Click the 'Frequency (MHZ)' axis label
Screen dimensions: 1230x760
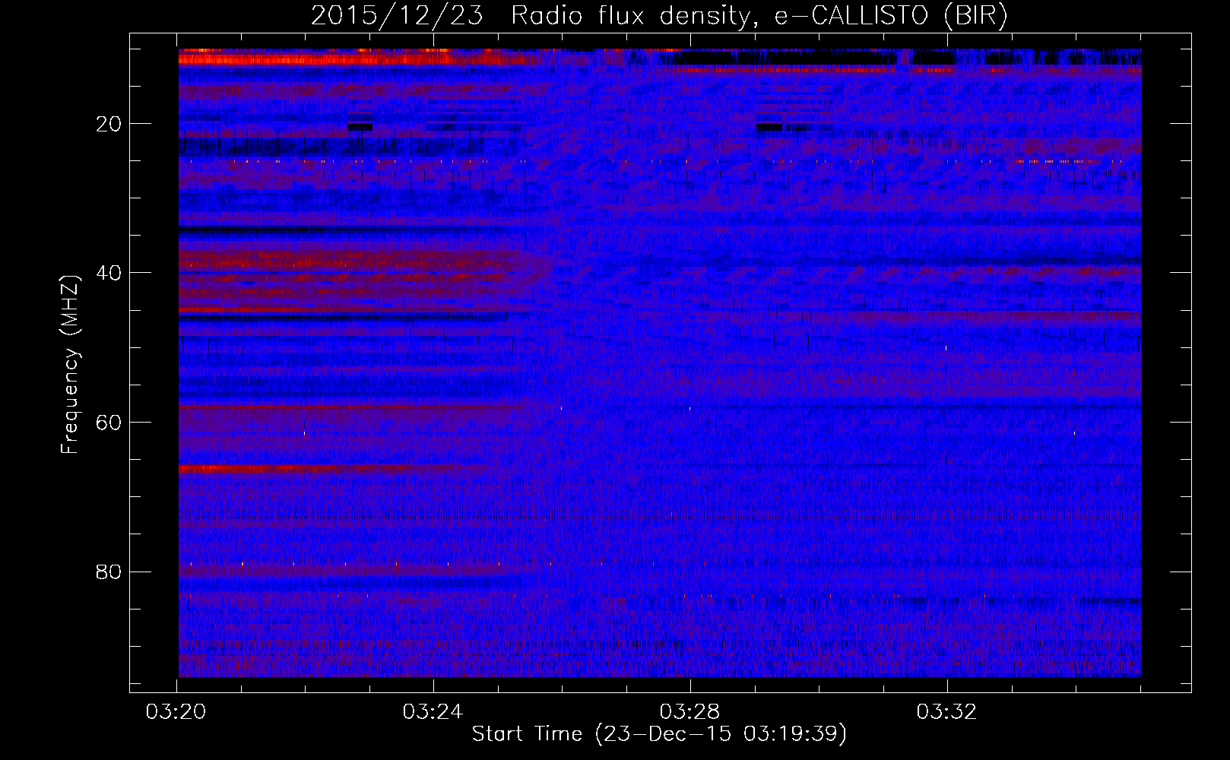coord(70,365)
